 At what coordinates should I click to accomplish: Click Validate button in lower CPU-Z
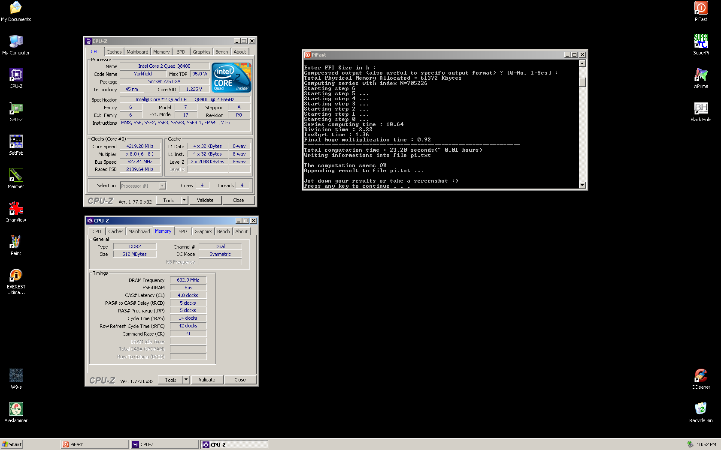pyautogui.click(x=207, y=380)
